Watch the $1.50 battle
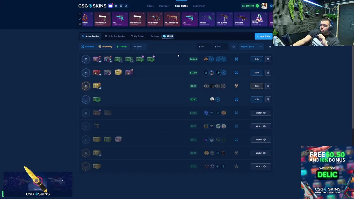Viewport: 354px width, 199px height. [x=261, y=126]
